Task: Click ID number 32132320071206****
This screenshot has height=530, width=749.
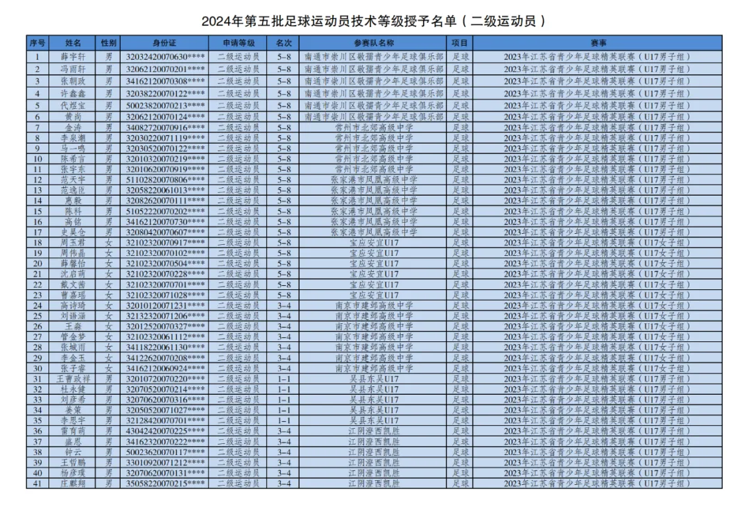Action: pyautogui.click(x=165, y=316)
